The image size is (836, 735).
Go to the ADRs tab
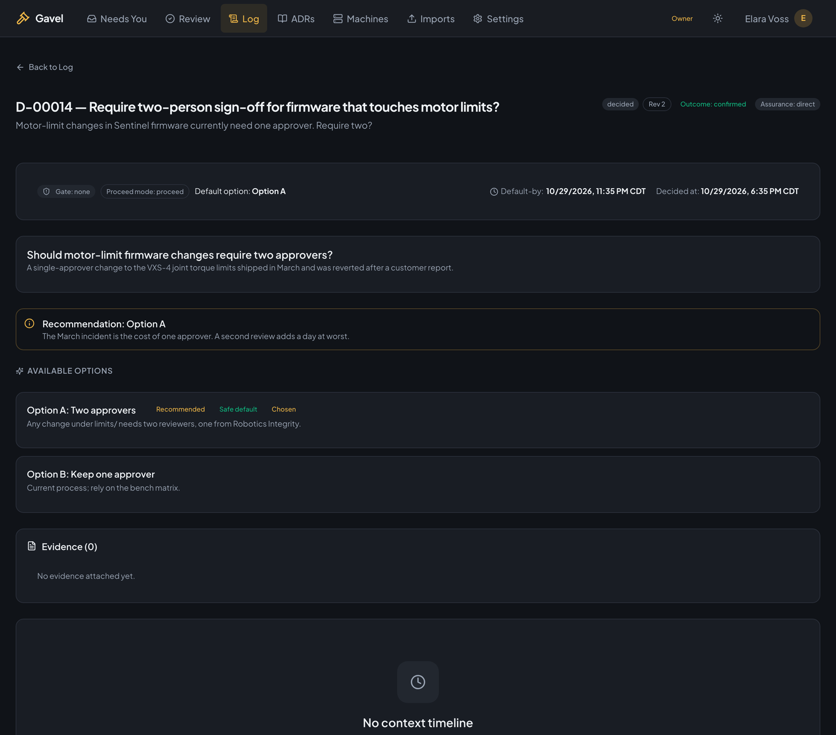tap(296, 19)
